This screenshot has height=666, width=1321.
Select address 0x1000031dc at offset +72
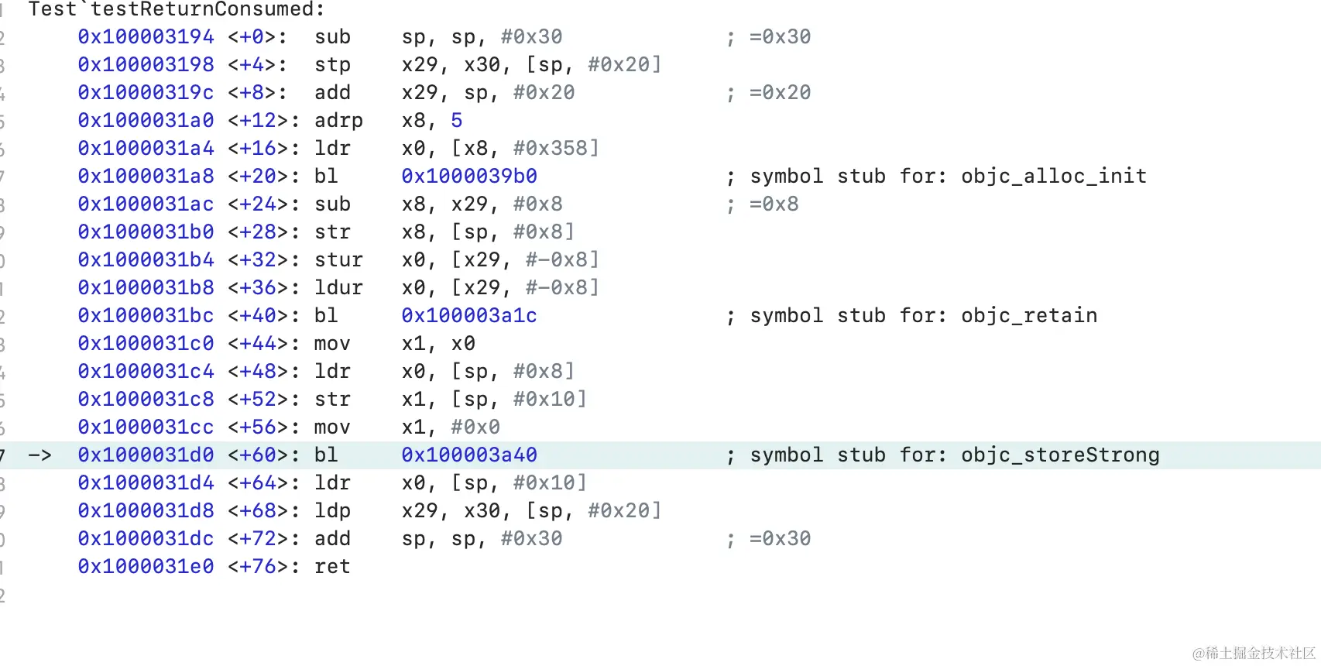point(146,539)
